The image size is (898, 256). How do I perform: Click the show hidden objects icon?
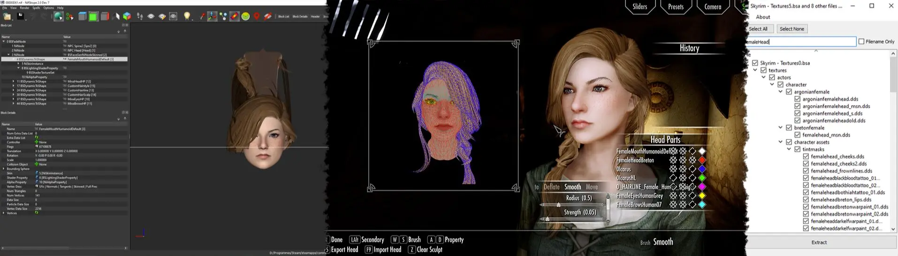point(268,16)
